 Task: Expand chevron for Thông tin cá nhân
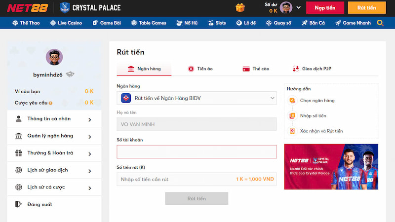point(90,119)
